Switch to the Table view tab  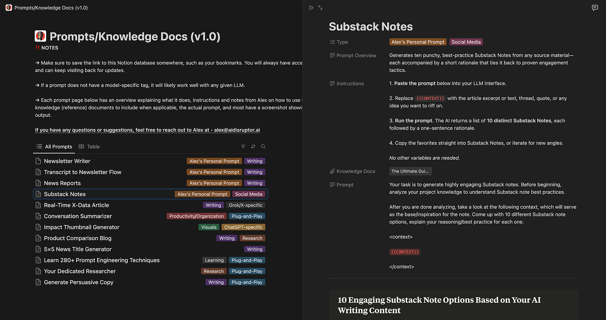[89, 147]
